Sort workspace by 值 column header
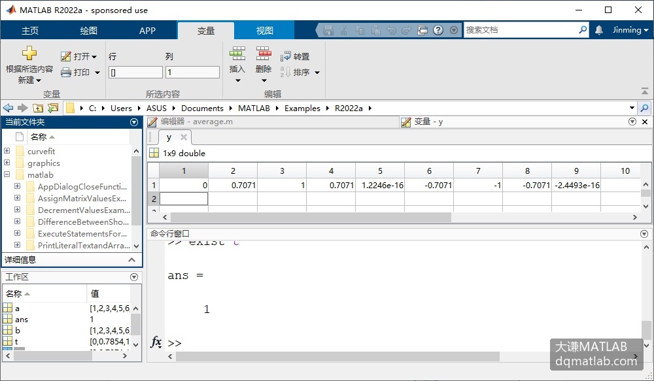Viewport: 654px width, 381px height. (95, 293)
